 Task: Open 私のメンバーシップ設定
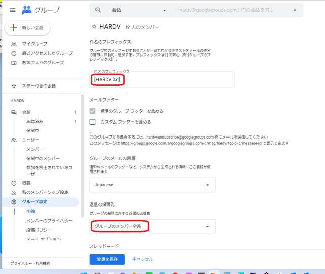[45, 193]
